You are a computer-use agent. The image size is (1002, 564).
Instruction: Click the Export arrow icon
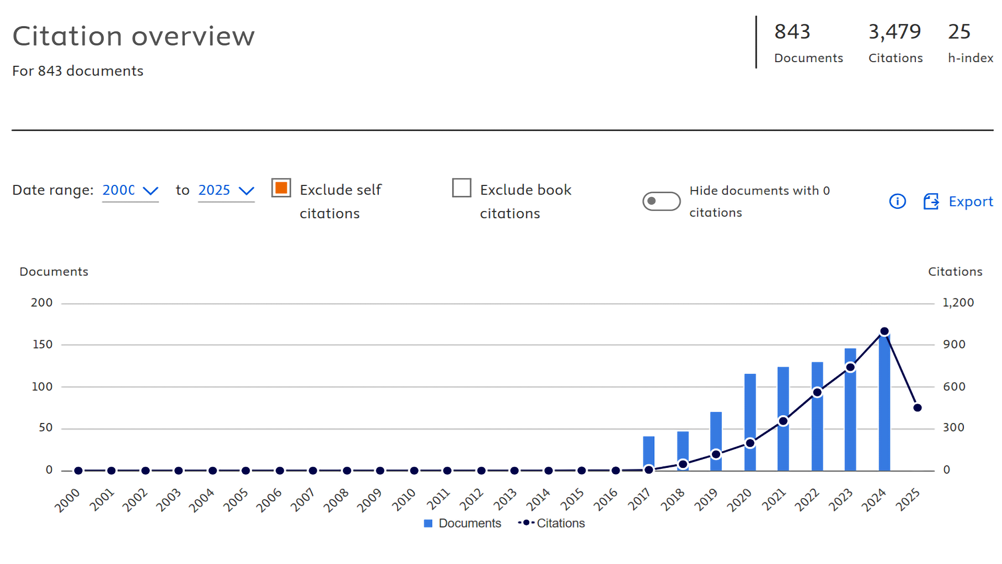tap(931, 201)
